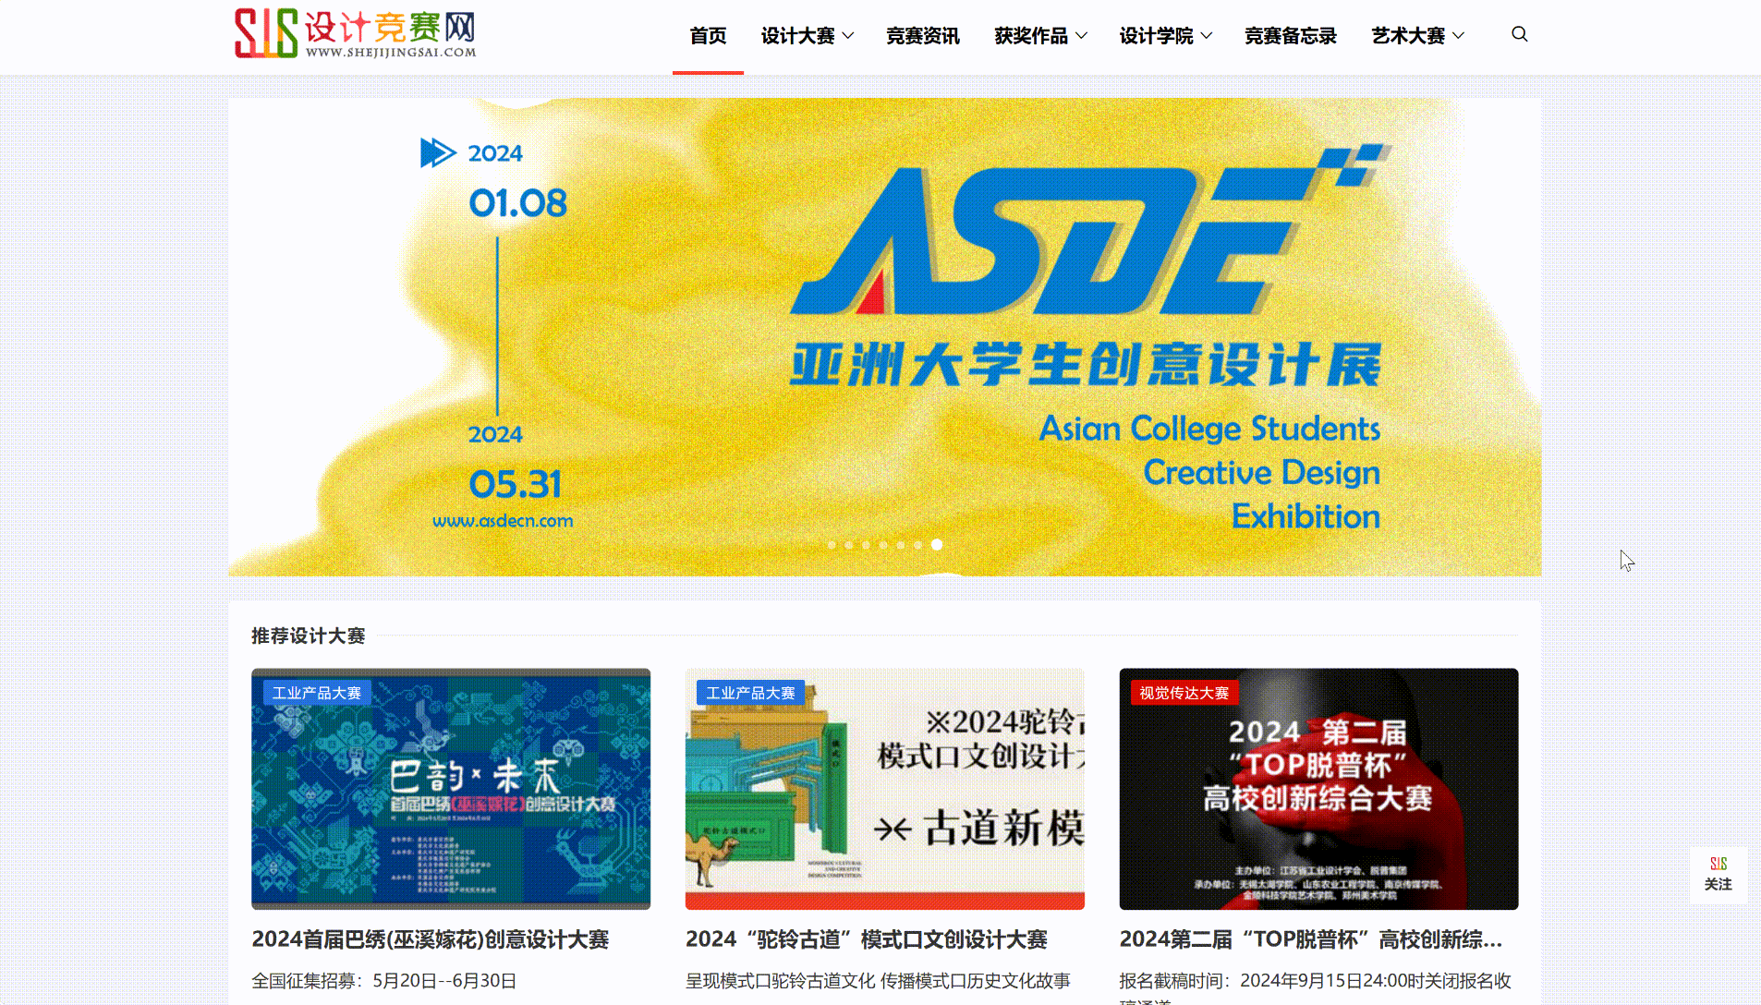This screenshot has width=1761, height=1005.
Task: Open 2024“驼铃古道”模式口文创设计大赛 title link
Action: tap(866, 939)
